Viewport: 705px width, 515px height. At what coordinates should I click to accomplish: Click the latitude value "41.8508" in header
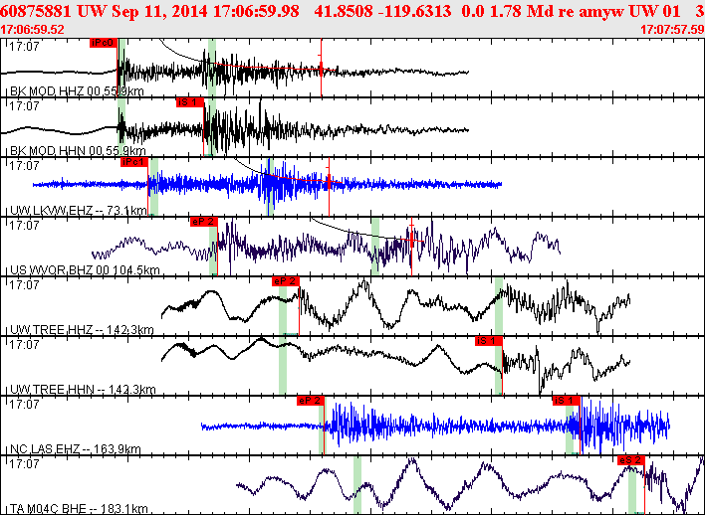pyautogui.click(x=344, y=11)
